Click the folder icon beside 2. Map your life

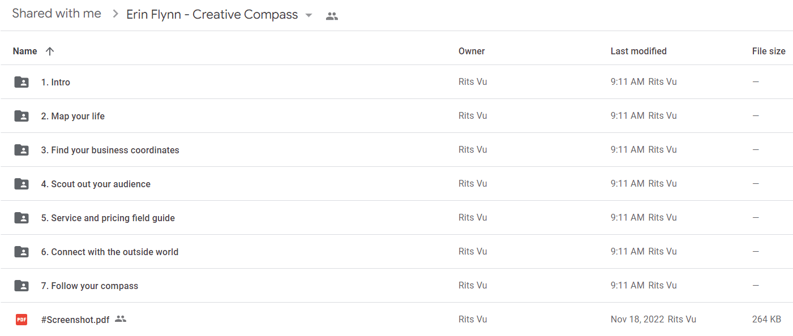coord(22,116)
